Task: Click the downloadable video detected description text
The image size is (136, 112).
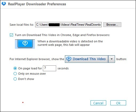Action: click(70, 43)
